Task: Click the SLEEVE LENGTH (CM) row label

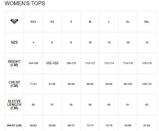Action: tap(14, 105)
